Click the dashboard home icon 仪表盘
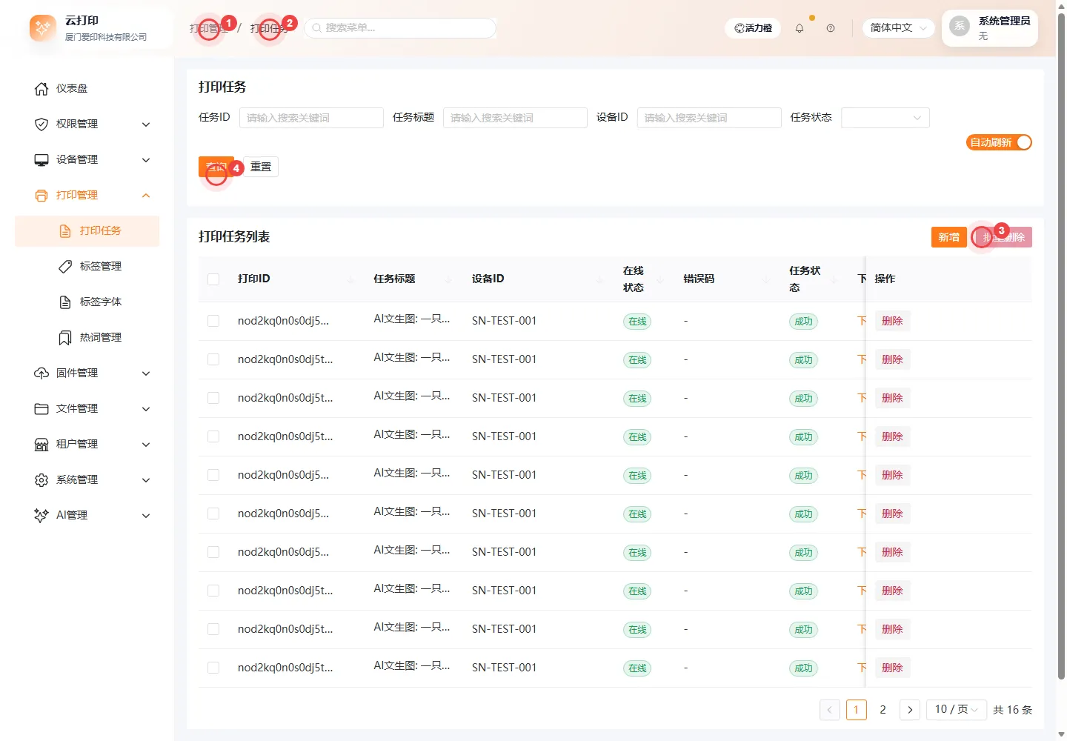 pos(41,89)
